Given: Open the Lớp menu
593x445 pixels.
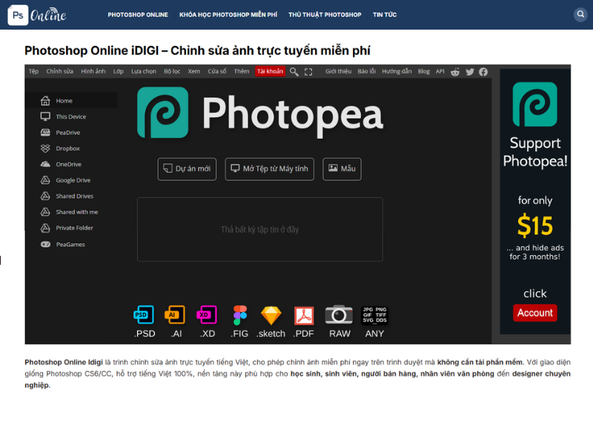Looking at the screenshot, I should point(119,71).
